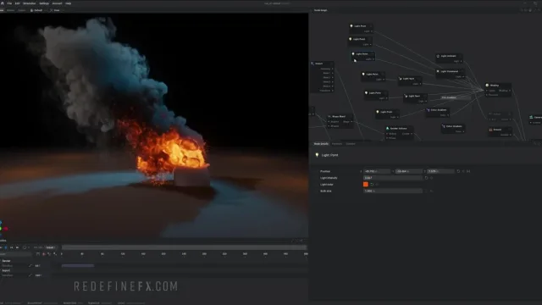
Task: Open the orange Light color swatch
Action: [366, 185]
